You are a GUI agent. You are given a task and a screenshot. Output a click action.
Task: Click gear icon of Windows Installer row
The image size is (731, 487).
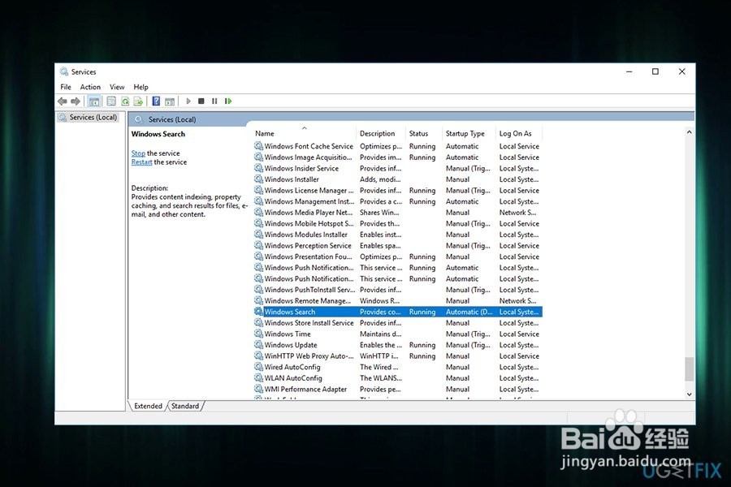tap(259, 179)
